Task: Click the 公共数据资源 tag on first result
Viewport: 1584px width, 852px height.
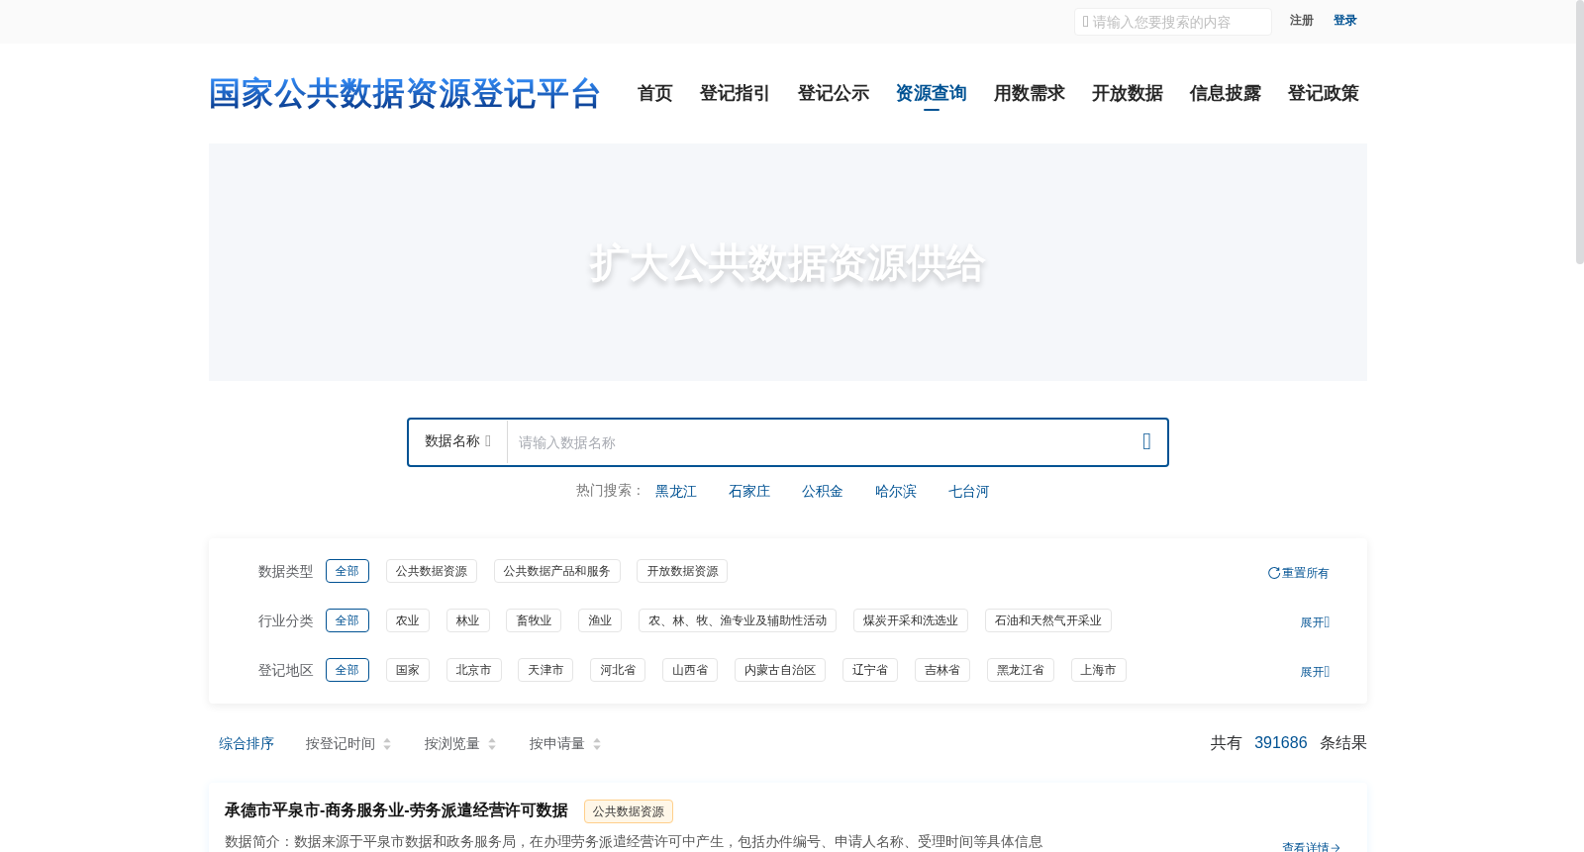Action: [629, 811]
